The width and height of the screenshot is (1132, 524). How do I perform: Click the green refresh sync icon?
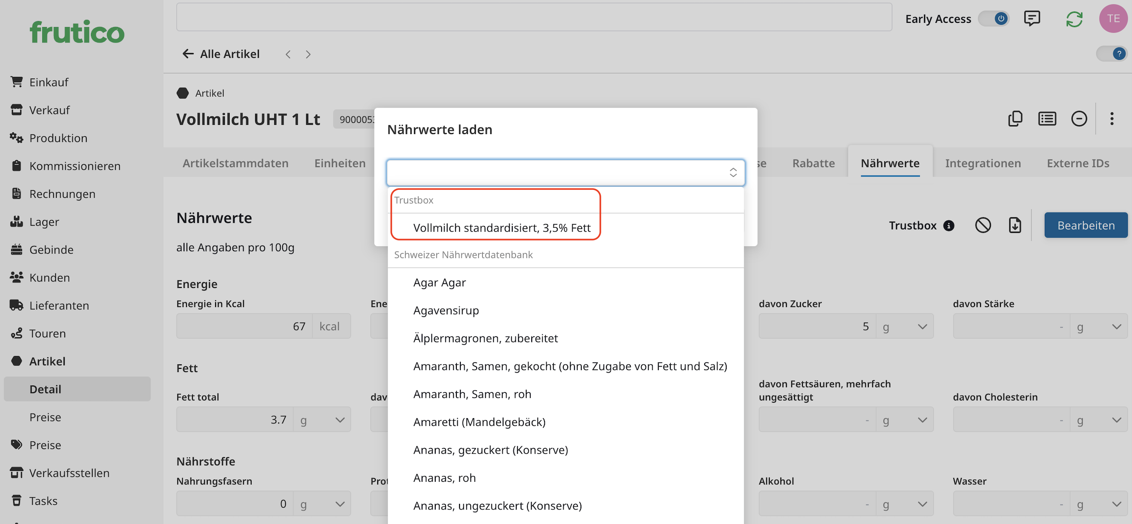point(1074,19)
